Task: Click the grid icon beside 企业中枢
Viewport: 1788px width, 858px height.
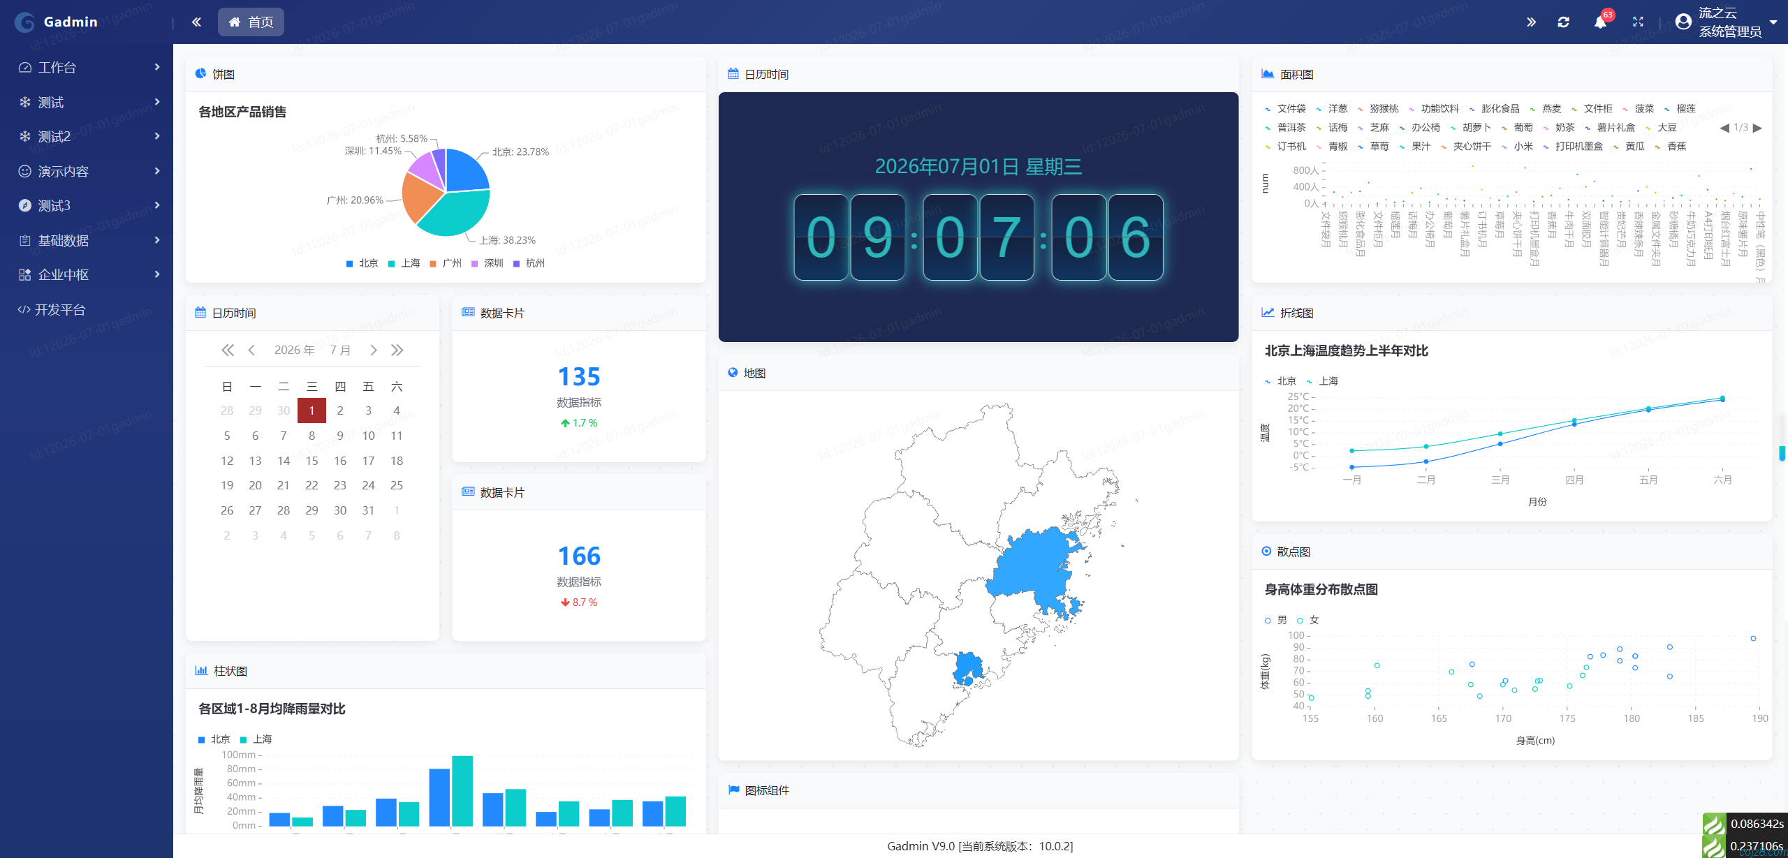Action: [x=25, y=274]
